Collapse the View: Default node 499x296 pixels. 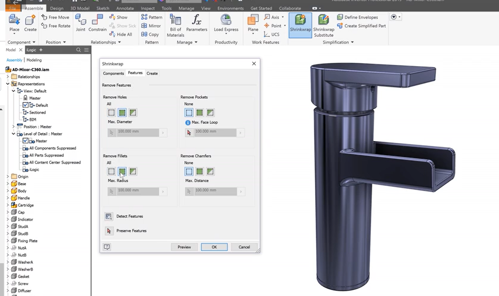pos(14,91)
